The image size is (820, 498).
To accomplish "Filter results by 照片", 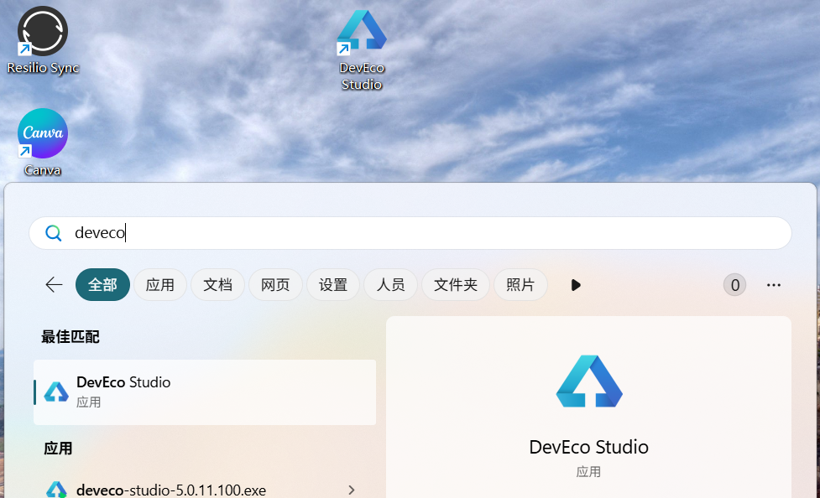I will pos(520,285).
